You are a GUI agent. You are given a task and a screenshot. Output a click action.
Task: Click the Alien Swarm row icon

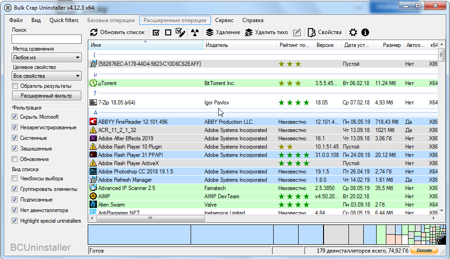pyautogui.click(x=93, y=204)
